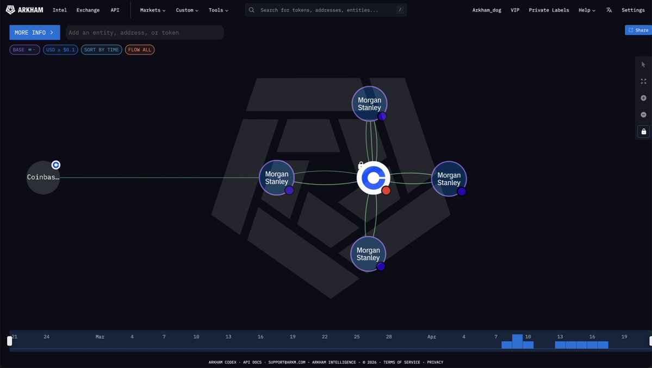Select the right Morgan Stanley node
This screenshot has width=652, height=368.
pyautogui.click(x=449, y=179)
